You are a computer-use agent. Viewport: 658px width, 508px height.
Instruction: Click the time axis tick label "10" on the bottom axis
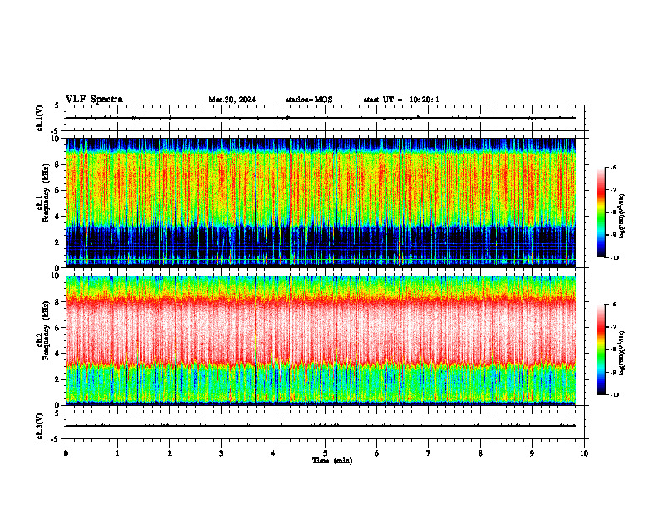click(584, 453)
